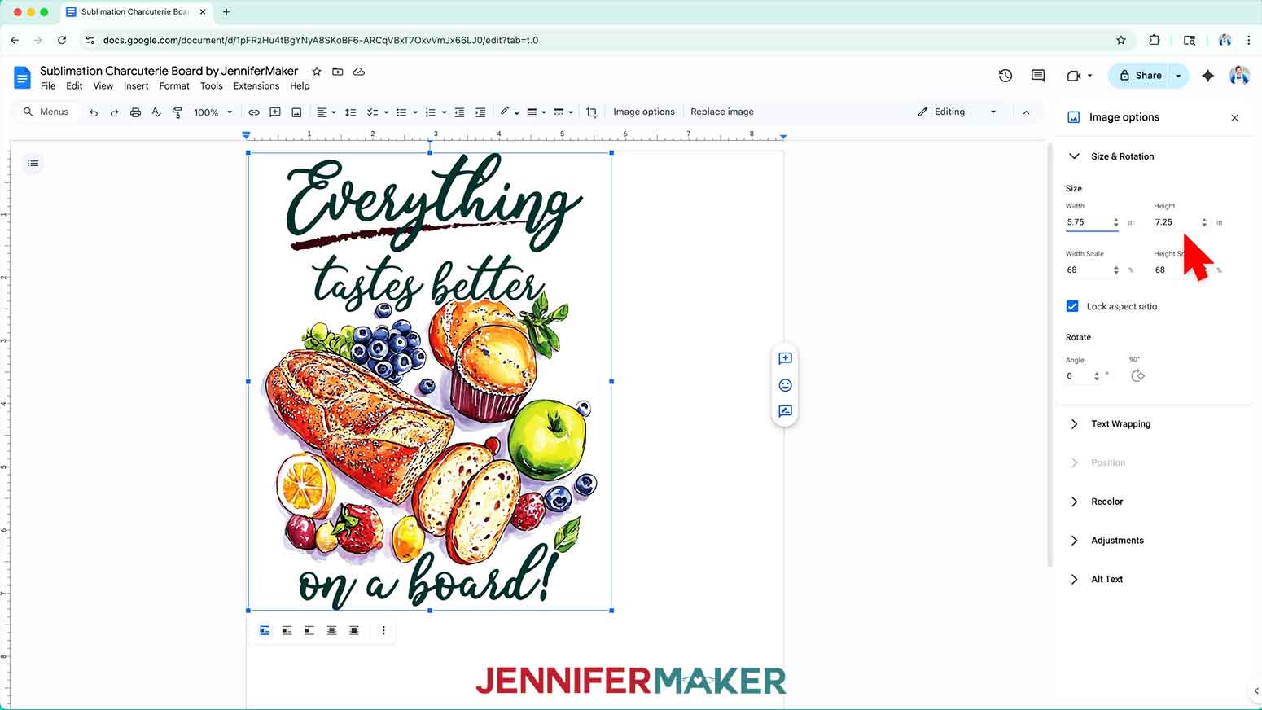Run spelling and grammar check
1262x710 pixels.
point(156,112)
